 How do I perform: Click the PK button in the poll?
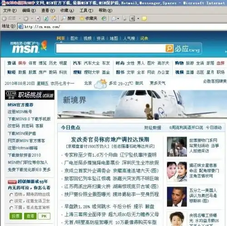click(x=44, y=216)
